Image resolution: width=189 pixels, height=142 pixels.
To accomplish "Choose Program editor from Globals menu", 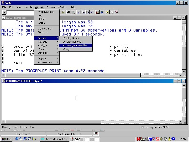I will coord(46,12).
